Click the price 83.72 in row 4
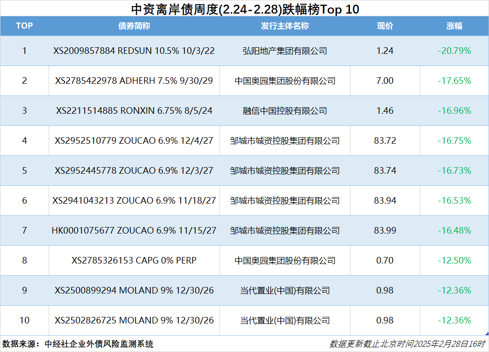Image resolution: width=489 pixels, height=352 pixels. 385,140
